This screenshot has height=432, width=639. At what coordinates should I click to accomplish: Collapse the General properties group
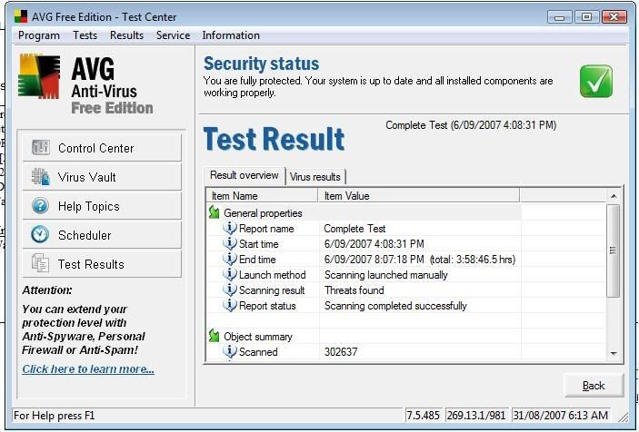215,213
